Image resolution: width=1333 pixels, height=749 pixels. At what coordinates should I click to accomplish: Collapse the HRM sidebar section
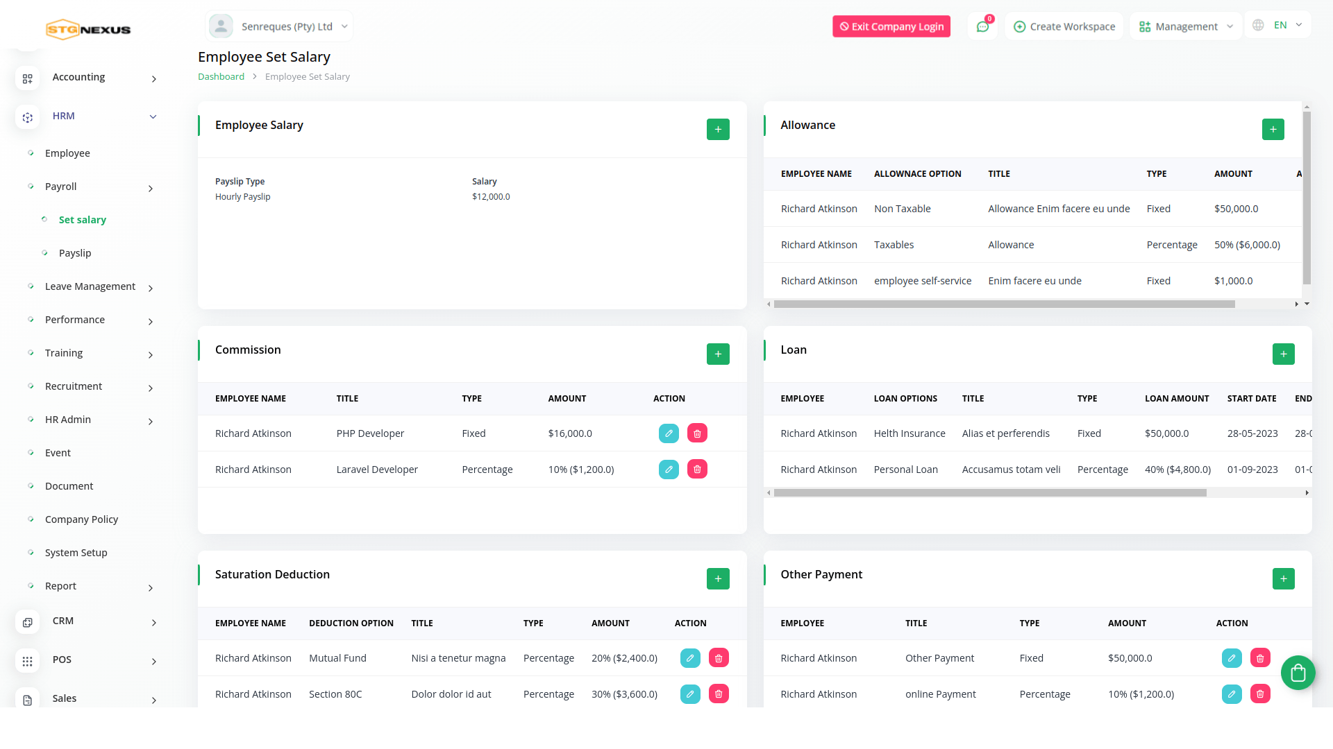coord(153,117)
